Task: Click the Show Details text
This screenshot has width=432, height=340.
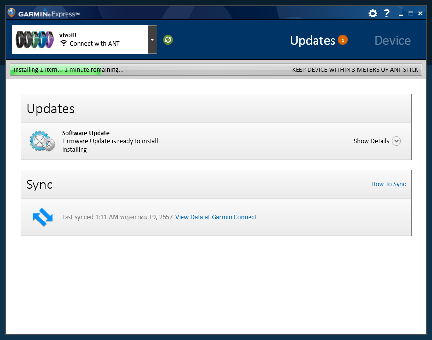Action: point(371,141)
